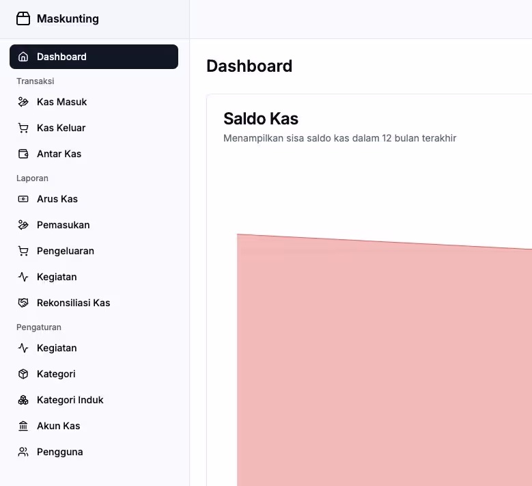Viewport: 532px width, 486px height.
Task: Click the Arus Kas banknote icon
Action: [23, 199]
